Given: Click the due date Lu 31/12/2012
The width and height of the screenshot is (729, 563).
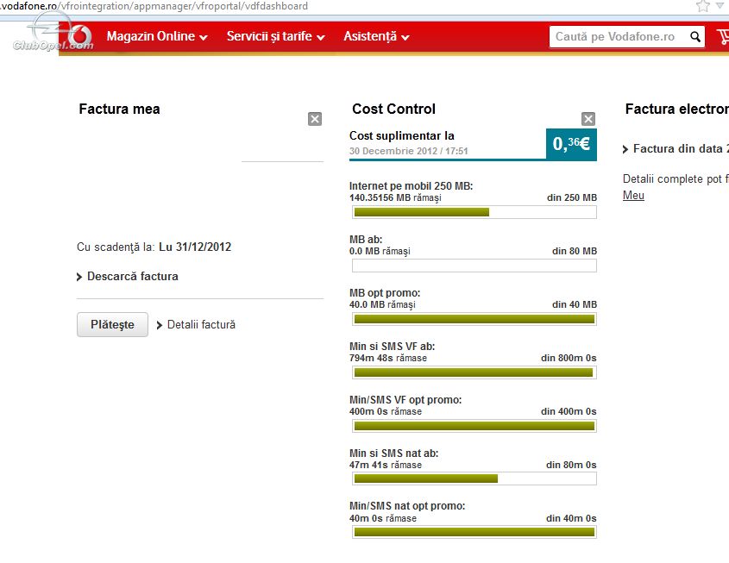Looking at the screenshot, I should click(195, 247).
